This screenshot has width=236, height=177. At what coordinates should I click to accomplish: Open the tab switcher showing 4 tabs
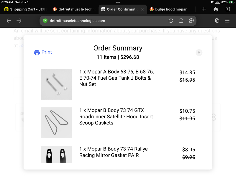click(227, 9)
